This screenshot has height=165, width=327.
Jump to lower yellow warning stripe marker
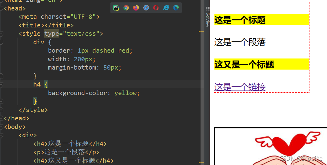click(x=201, y=162)
